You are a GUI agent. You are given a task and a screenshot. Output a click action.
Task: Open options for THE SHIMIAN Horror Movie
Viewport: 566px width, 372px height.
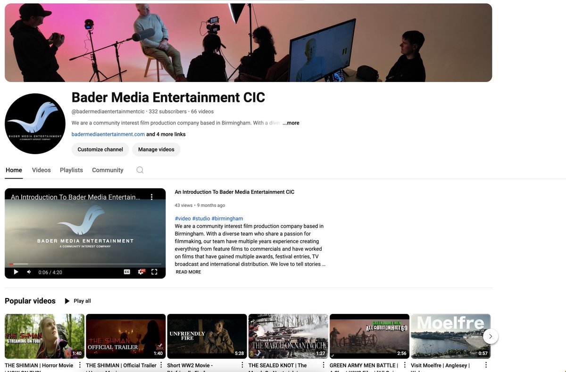point(80,365)
